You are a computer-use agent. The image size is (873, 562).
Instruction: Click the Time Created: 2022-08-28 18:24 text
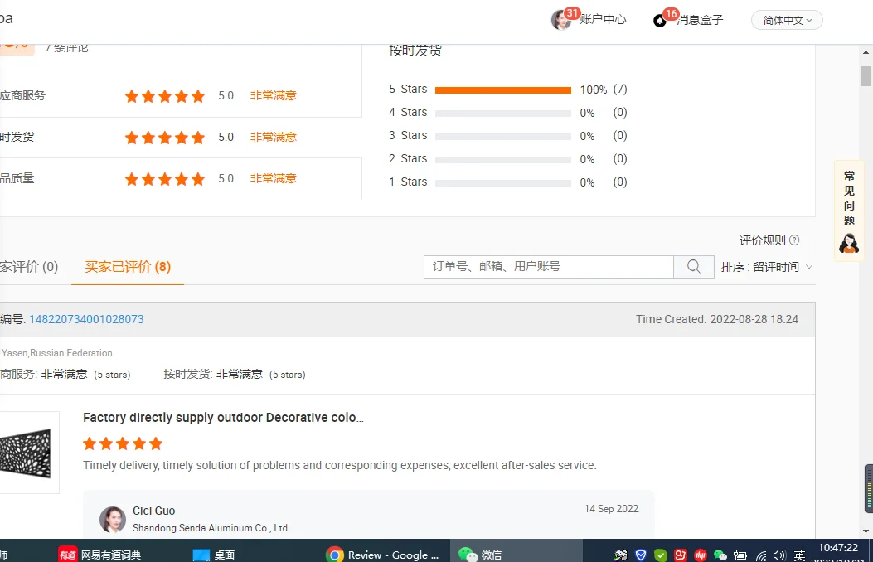pos(717,319)
